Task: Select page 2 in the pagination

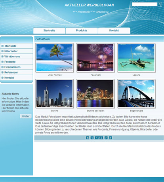Action: (99, 138)
